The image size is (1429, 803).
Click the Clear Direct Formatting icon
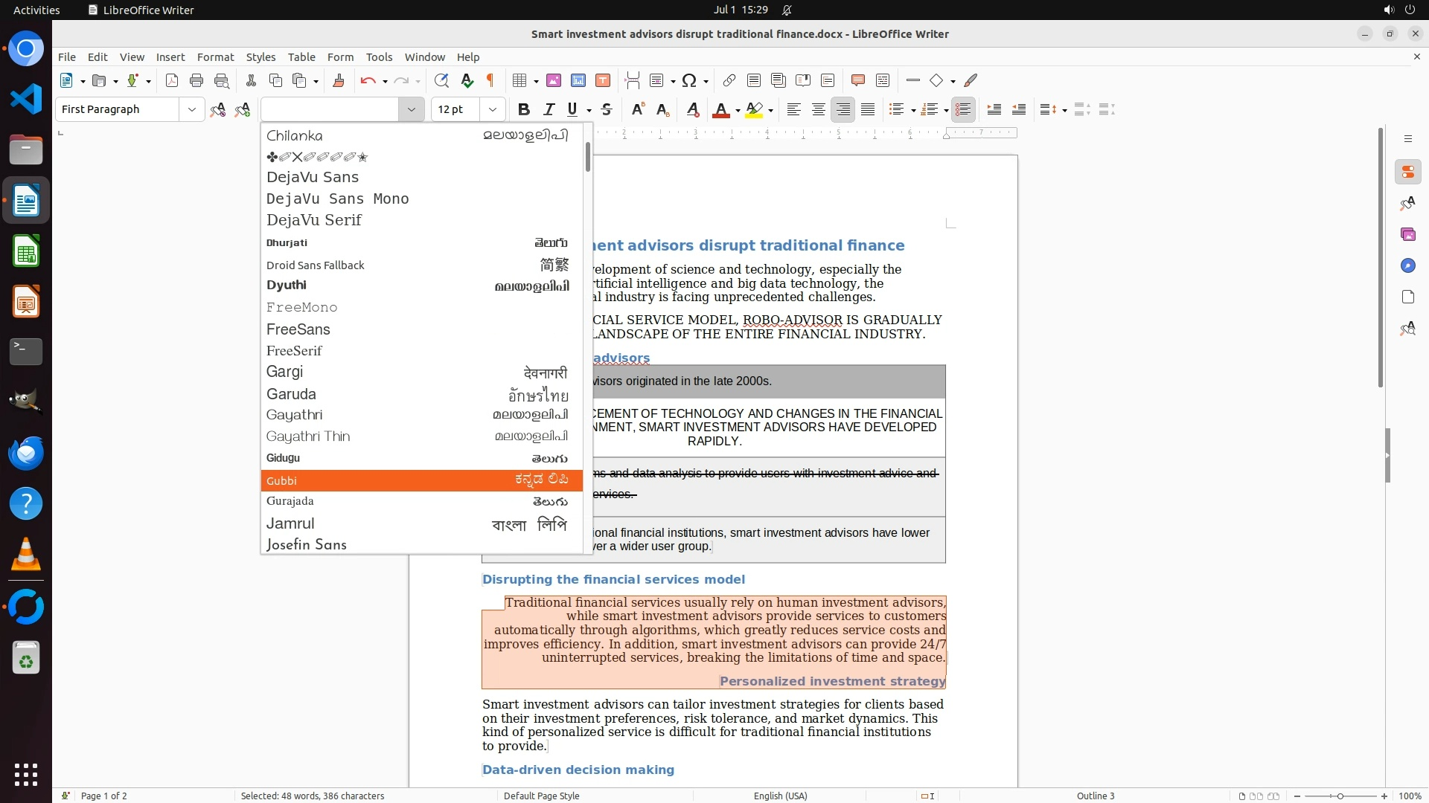click(x=693, y=109)
